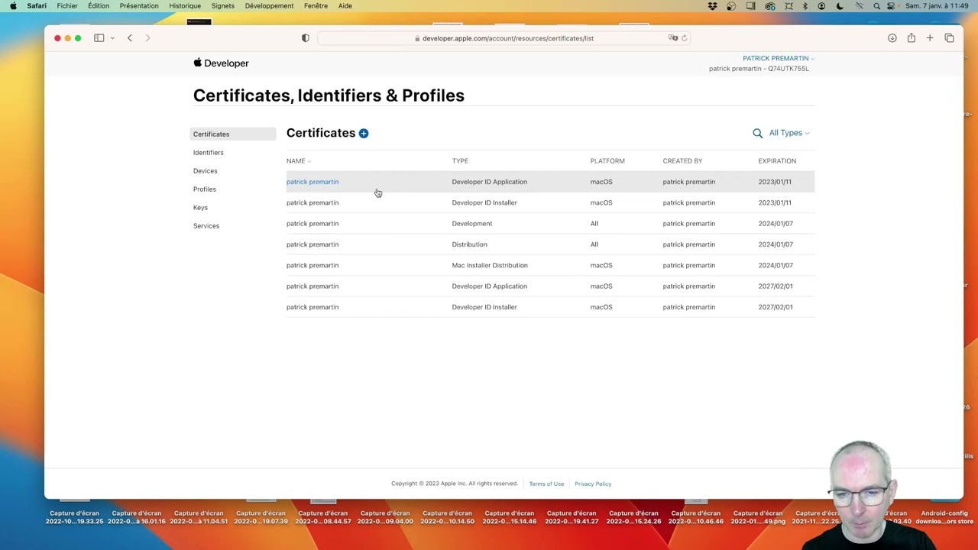Click the EXPIRATION column header

[777, 161]
